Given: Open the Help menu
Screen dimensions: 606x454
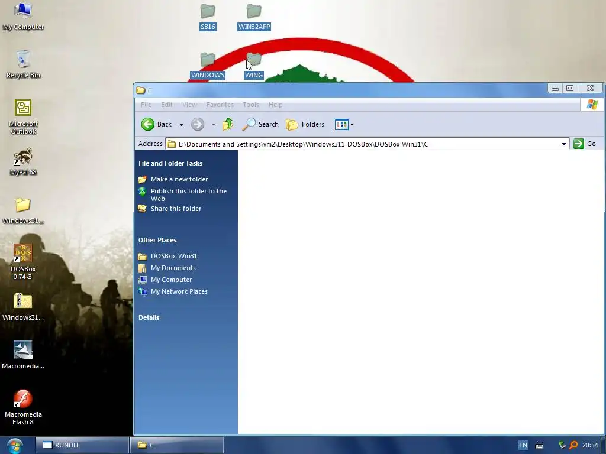Looking at the screenshot, I should tap(276, 105).
